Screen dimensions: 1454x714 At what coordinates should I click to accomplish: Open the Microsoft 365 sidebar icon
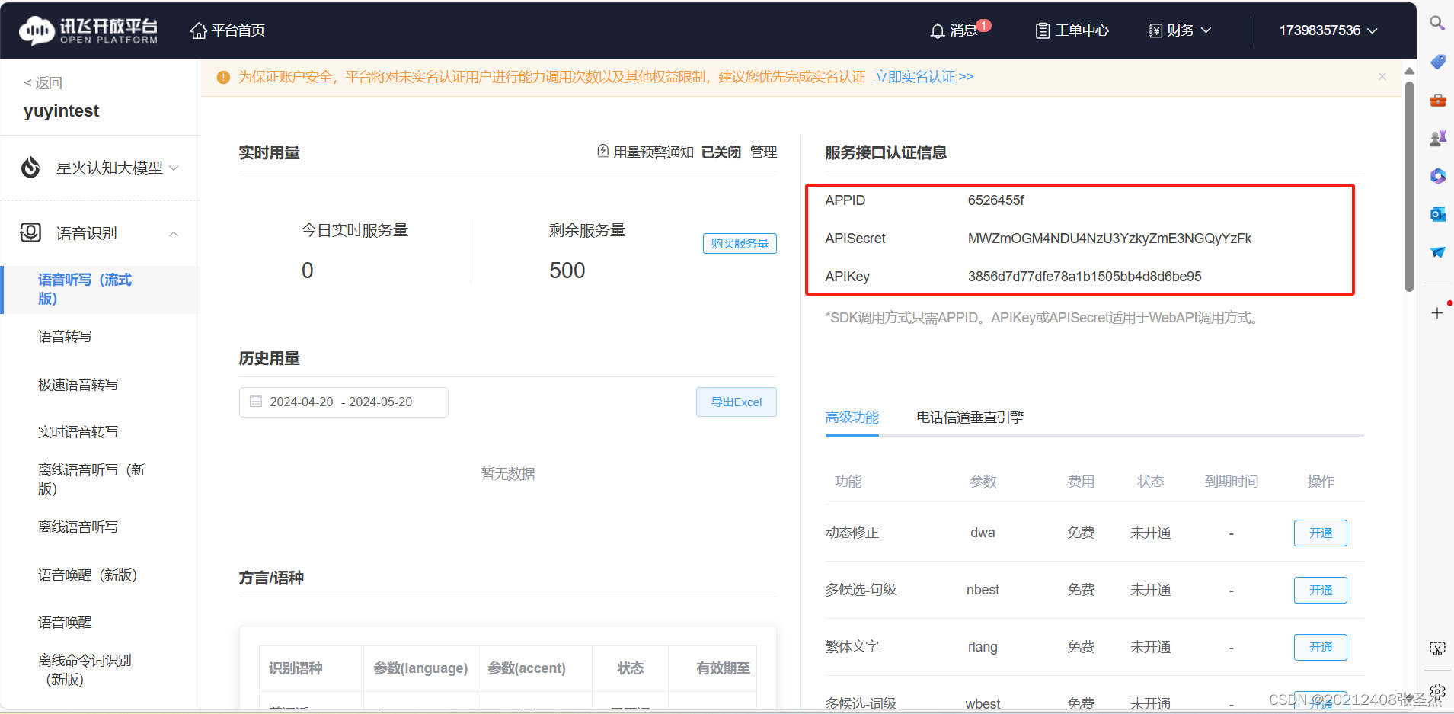click(1437, 176)
